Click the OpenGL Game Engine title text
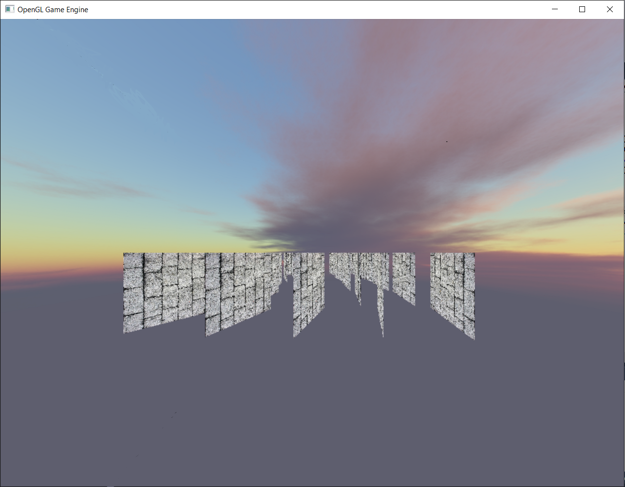Screen dimensions: 625x487 [x=52, y=9]
